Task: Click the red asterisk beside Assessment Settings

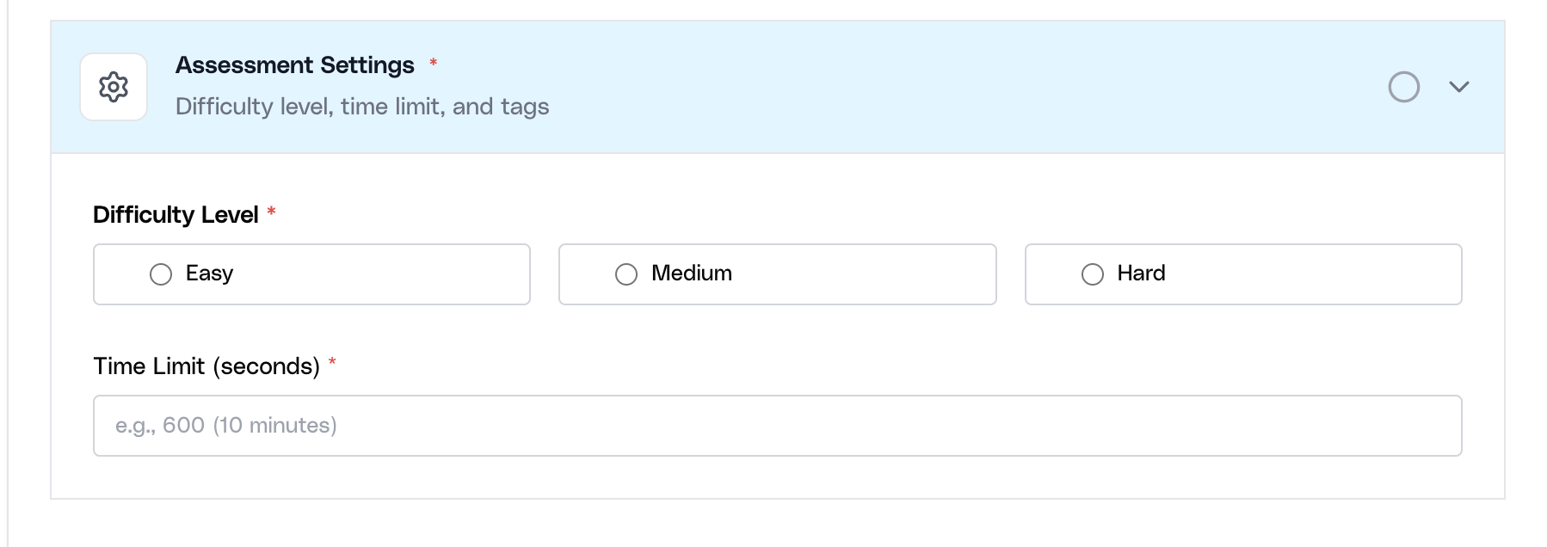Action: [x=434, y=63]
